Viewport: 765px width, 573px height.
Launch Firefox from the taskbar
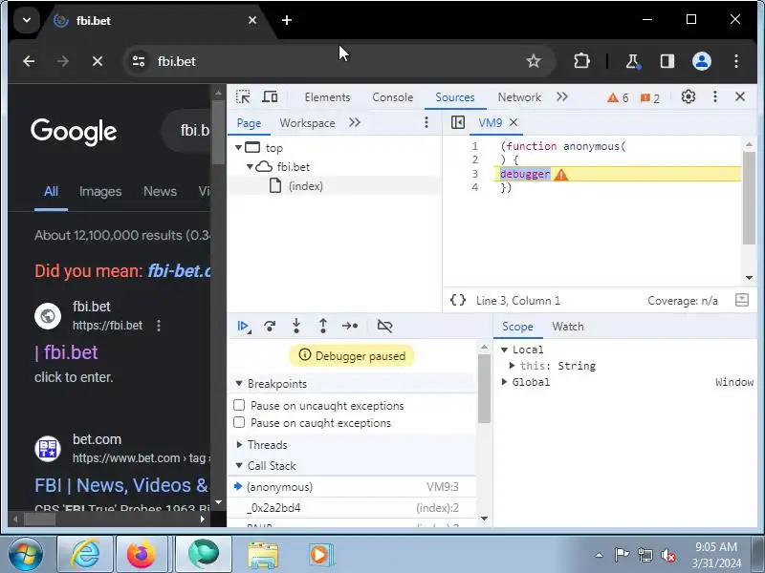(141, 555)
